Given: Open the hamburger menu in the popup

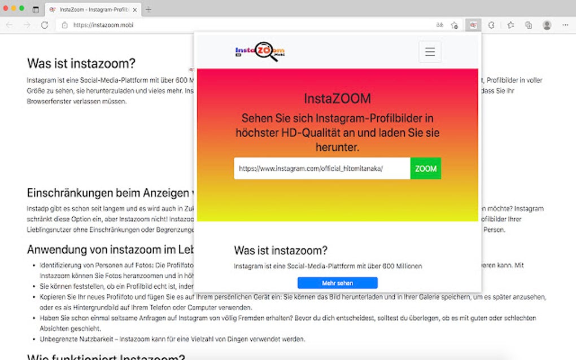Looking at the screenshot, I should (x=430, y=51).
